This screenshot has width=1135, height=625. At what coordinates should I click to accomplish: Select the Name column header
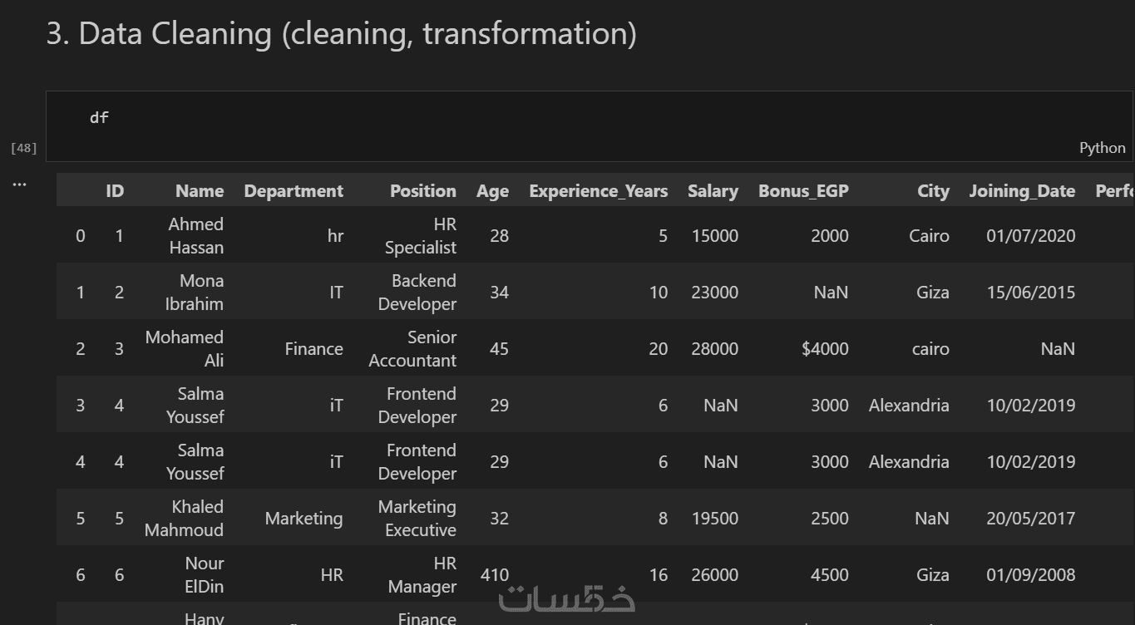(x=200, y=191)
